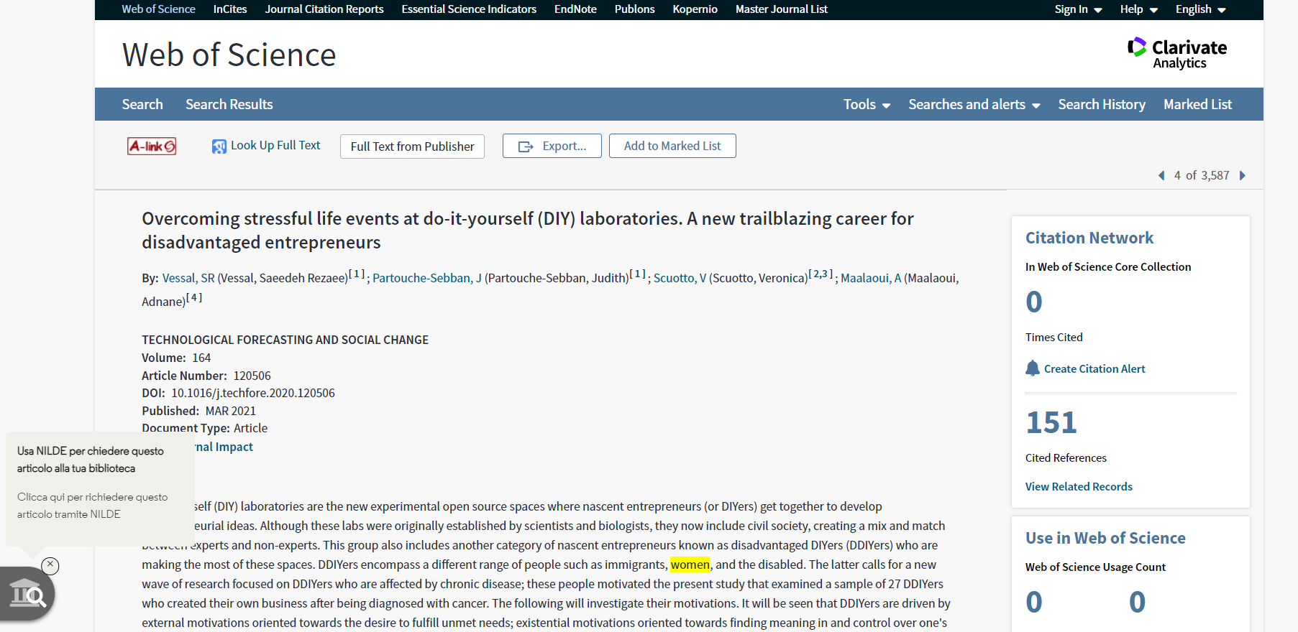Screen dimensions: 1298x632
Task: Click Published date MAR 2021
Action: pos(231,411)
